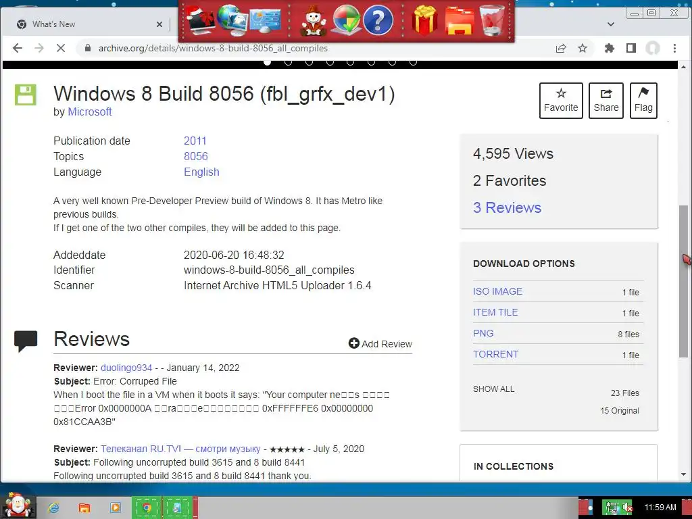Click the padlock site info icon
This screenshot has height=519, width=692.
point(88,48)
